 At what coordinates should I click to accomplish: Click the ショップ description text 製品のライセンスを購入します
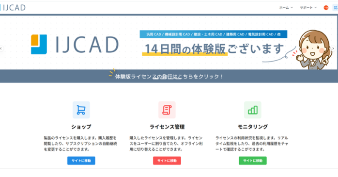click(80, 144)
